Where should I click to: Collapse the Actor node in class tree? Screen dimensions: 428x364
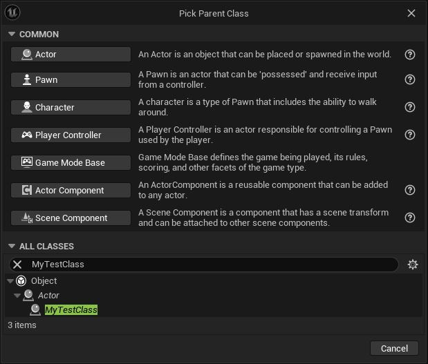click(x=17, y=296)
